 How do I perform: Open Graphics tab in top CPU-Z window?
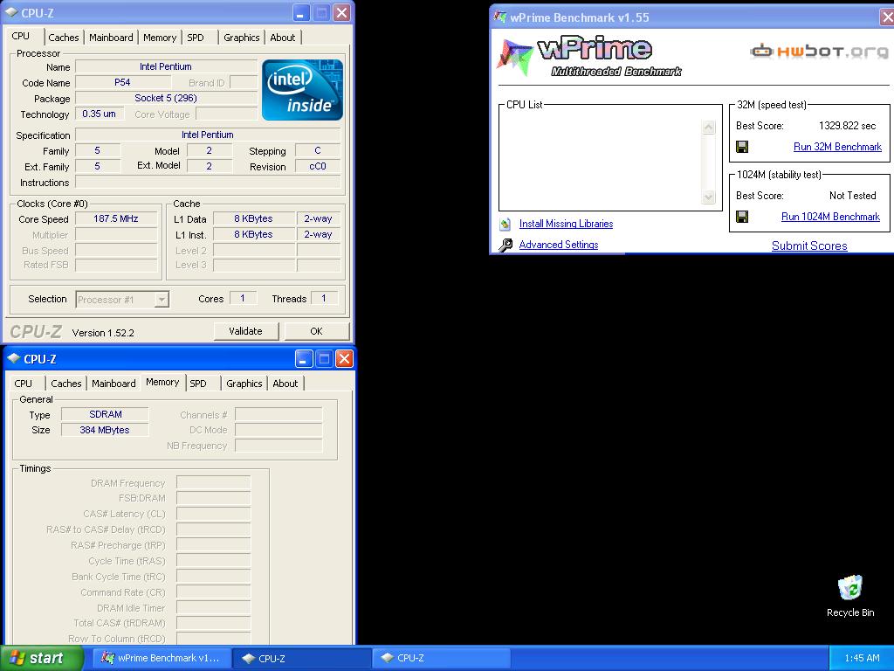(241, 38)
